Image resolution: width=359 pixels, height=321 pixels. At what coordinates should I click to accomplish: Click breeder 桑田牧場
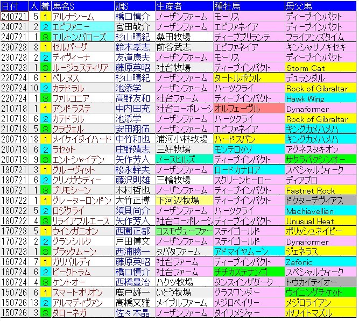click(184, 37)
